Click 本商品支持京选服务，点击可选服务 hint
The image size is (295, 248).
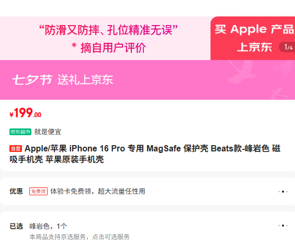tap(80, 237)
